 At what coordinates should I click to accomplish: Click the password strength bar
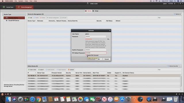(x=96, y=39)
